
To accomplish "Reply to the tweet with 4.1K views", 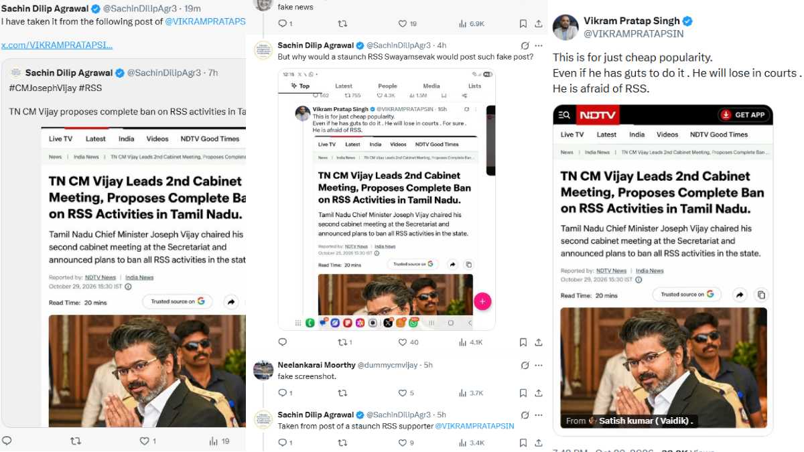I will 282,342.
